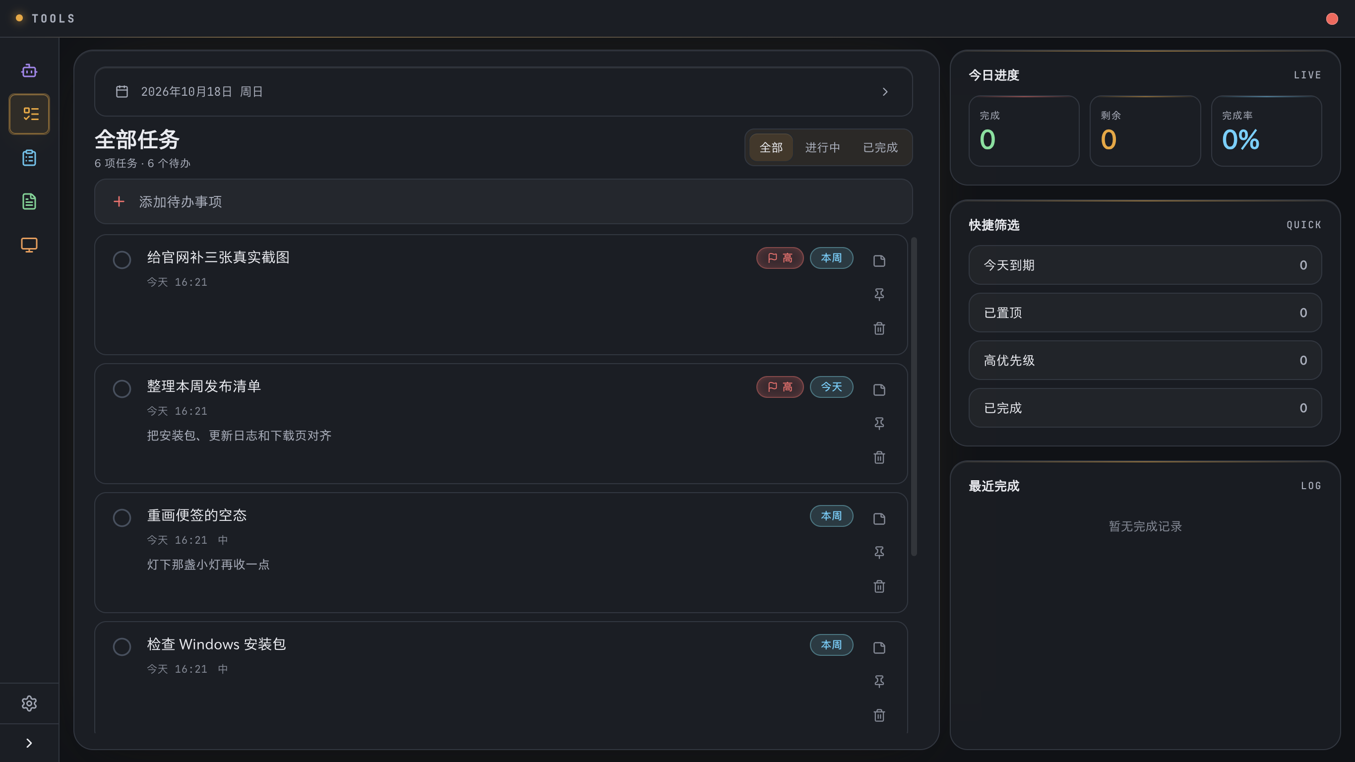
Task: Delete the 检查 Windows 安装包 task
Action: coord(879,715)
